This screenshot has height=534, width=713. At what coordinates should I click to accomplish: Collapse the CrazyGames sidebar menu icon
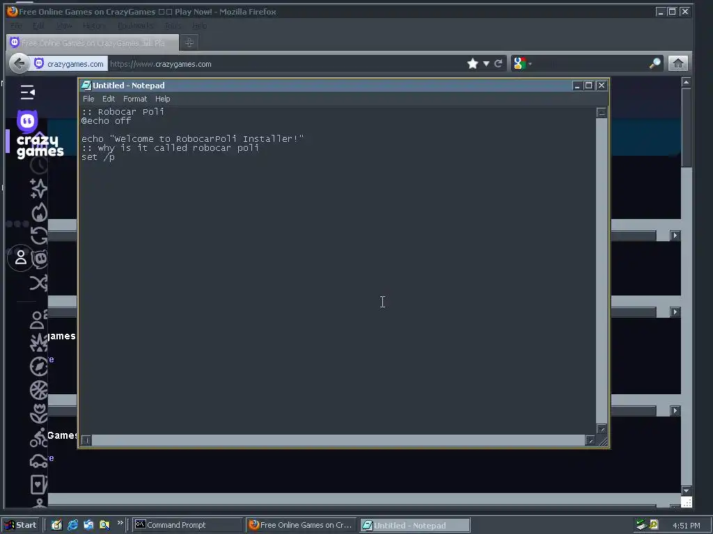click(x=27, y=92)
